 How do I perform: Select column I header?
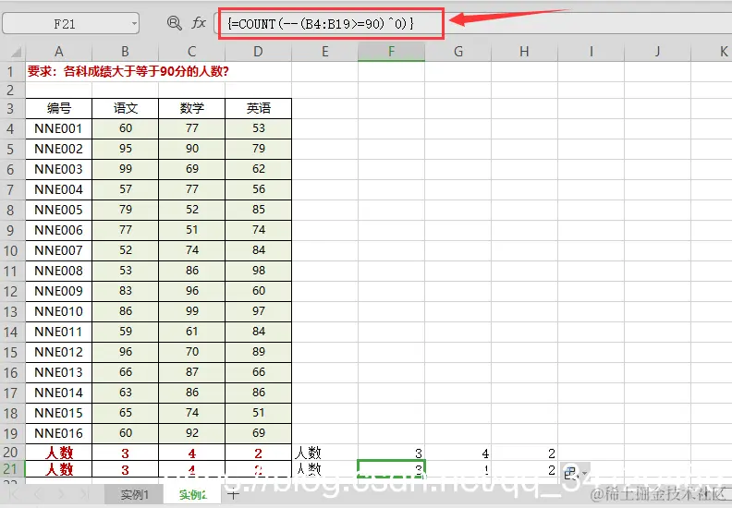point(591,52)
